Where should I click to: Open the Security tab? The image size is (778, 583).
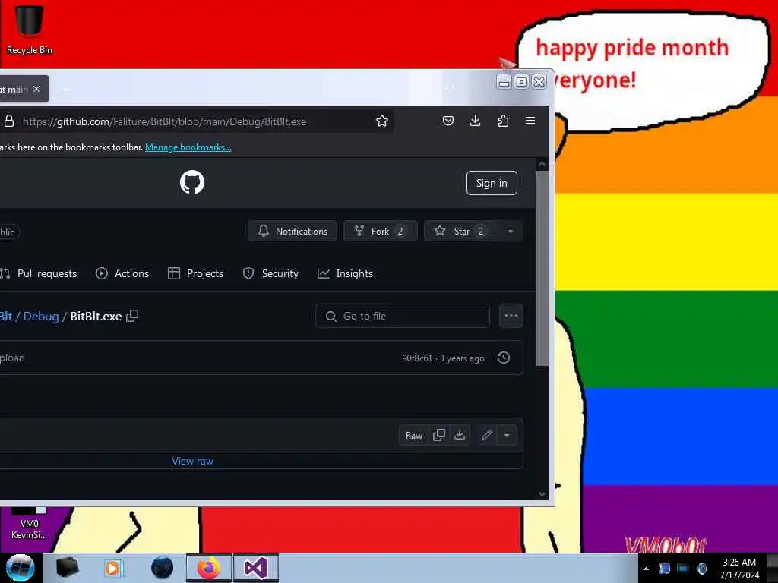pyautogui.click(x=271, y=273)
